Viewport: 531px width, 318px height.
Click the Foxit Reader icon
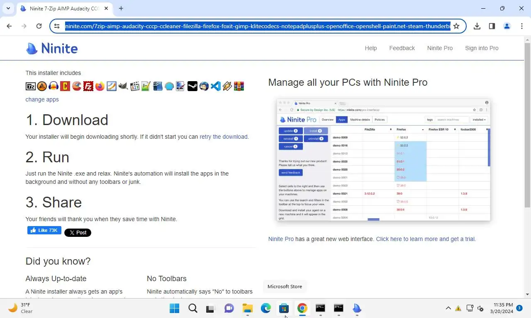[111, 86]
